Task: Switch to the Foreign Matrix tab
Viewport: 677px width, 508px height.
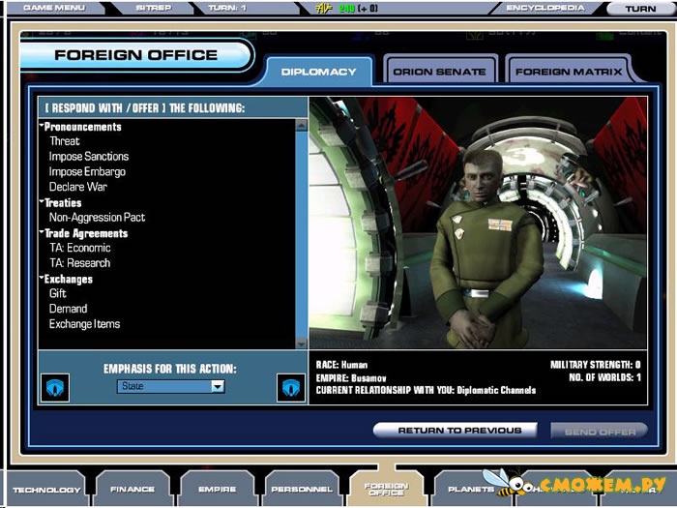Action: pos(569,72)
